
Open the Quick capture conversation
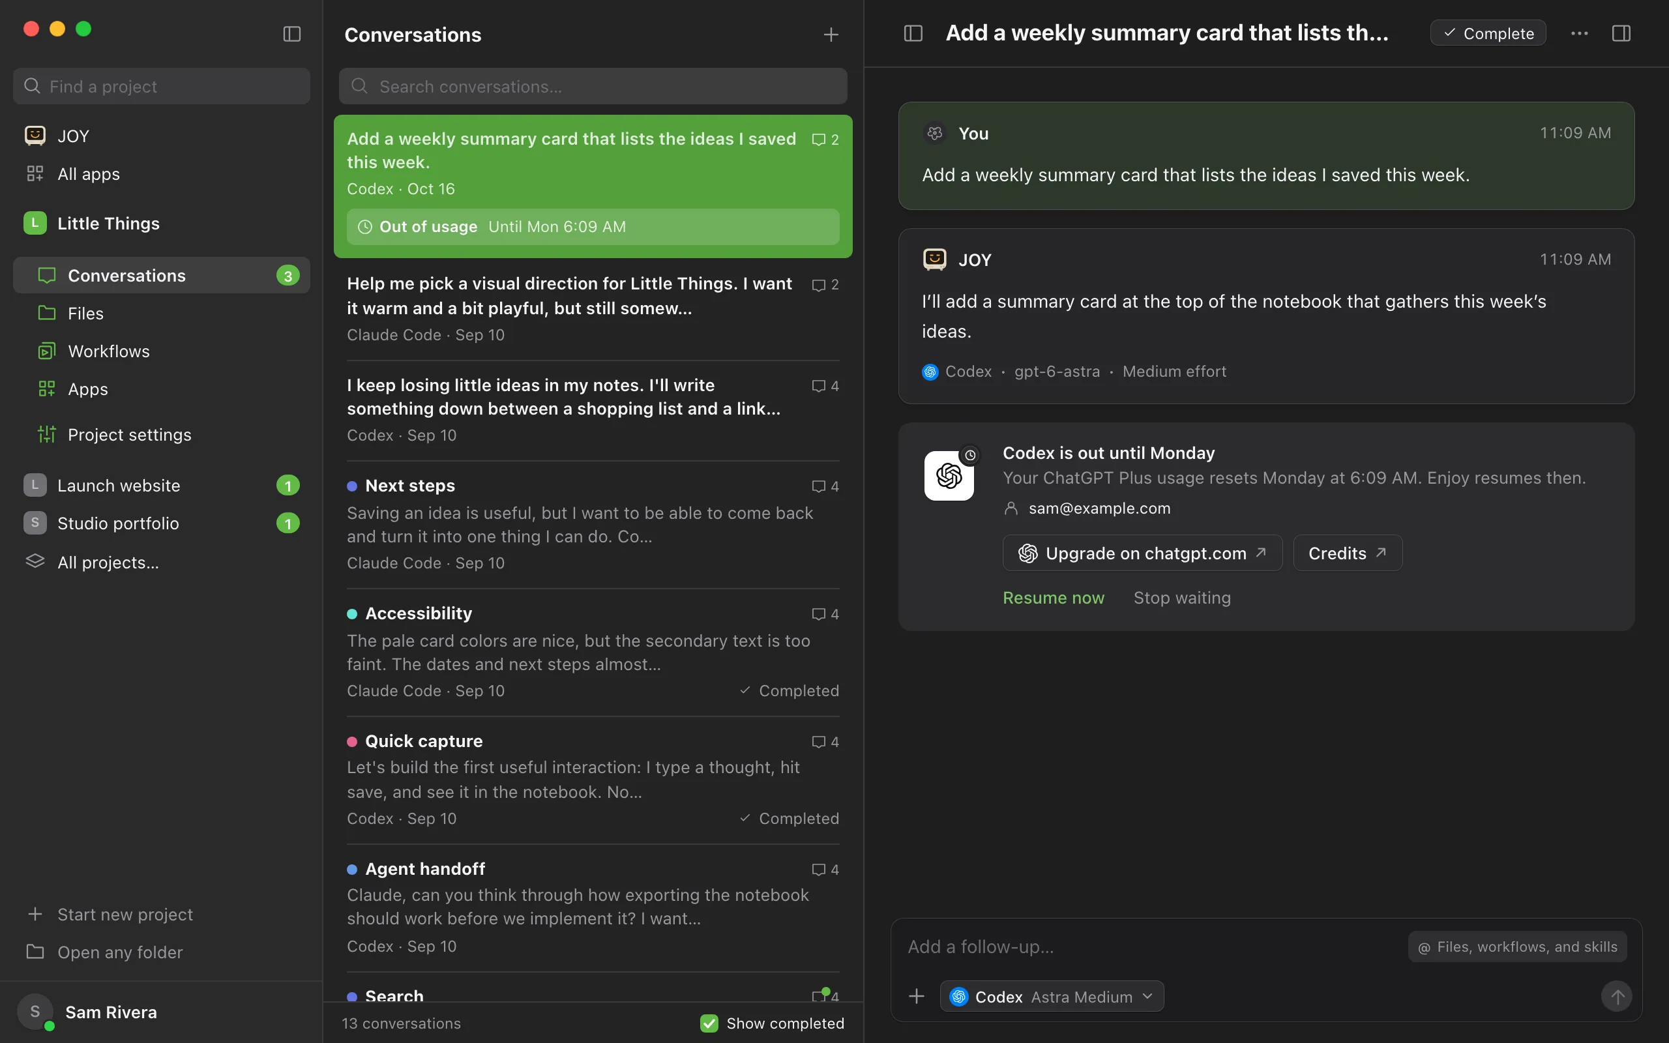pyautogui.click(x=593, y=780)
